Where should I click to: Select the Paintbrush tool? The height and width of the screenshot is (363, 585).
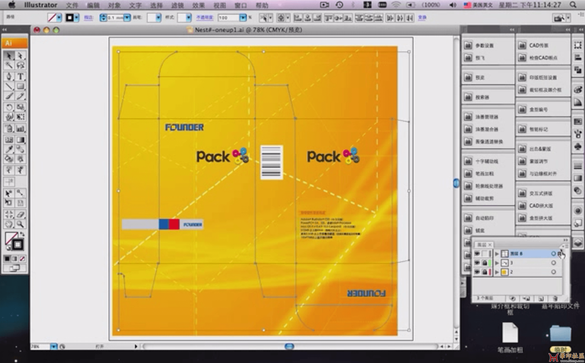click(x=9, y=96)
